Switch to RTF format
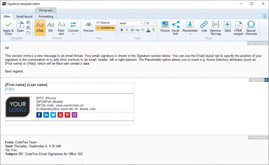 pyautogui.click(x=50, y=27)
